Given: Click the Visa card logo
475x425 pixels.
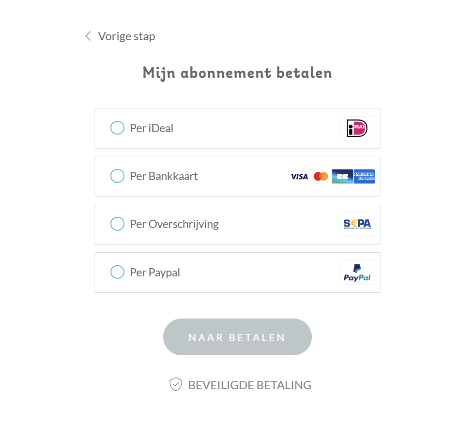Looking at the screenshot, I should coord(299,176).
